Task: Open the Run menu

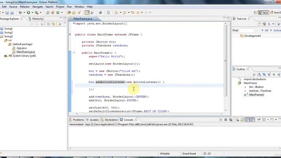Action: pyautogui.click(x=69, y=7)
